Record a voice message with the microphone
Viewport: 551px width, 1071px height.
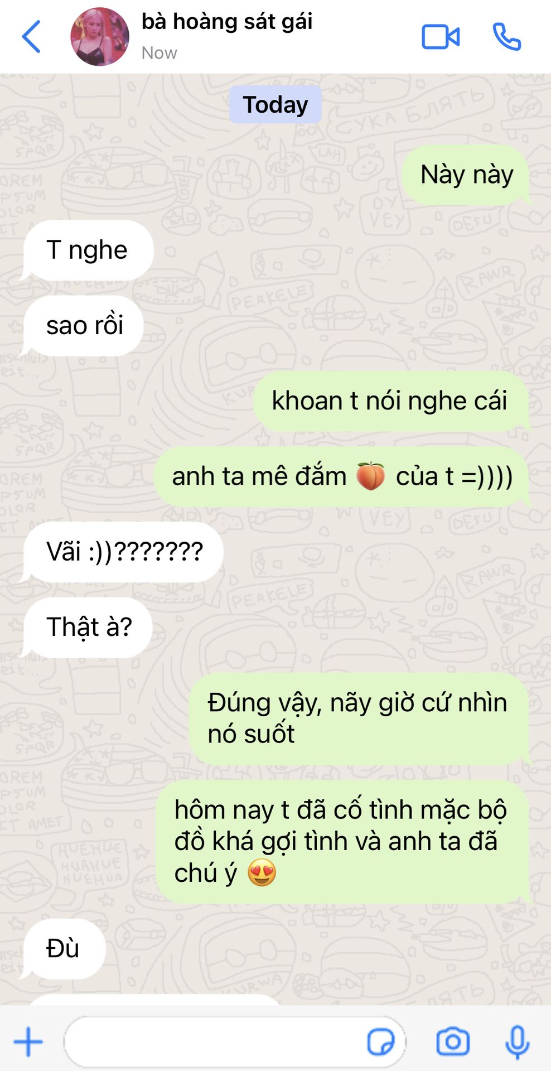point(517,1042)
